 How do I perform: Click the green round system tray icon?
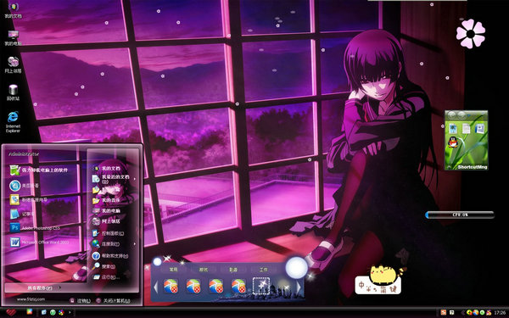(x=482, y=312)
